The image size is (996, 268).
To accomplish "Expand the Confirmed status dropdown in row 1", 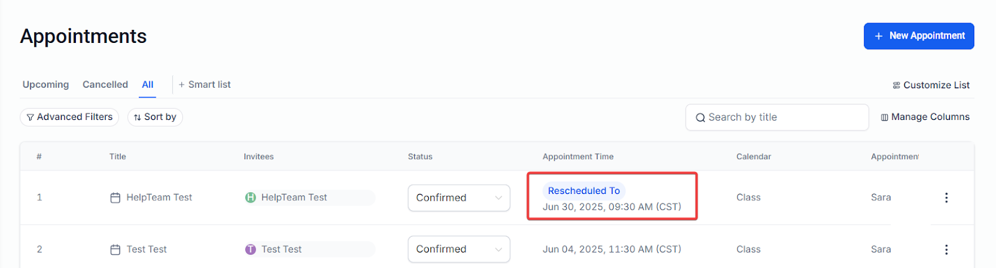I will tap(459, 198).
